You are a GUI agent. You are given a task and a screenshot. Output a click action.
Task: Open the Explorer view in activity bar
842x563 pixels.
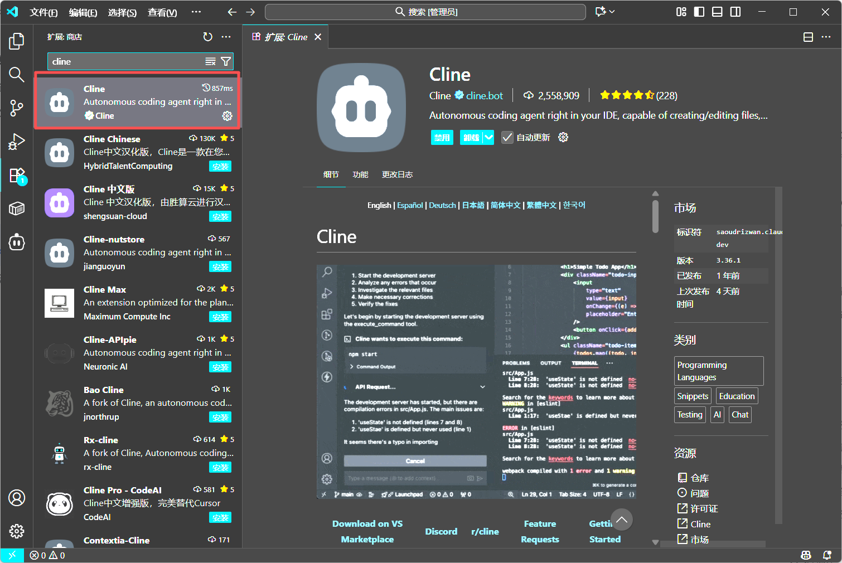tap(17, 41)
